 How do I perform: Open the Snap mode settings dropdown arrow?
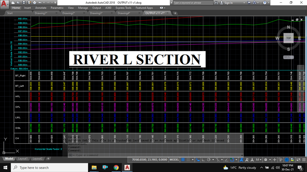tap(193, 160)
